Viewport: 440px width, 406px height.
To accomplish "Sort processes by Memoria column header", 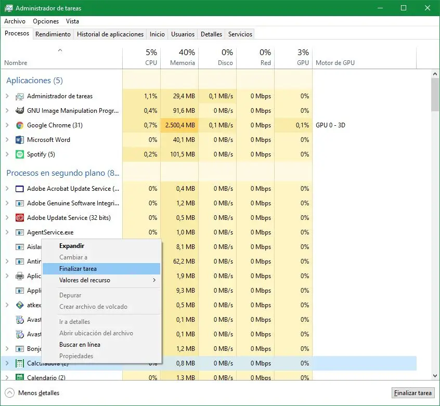I will [179, 58].
